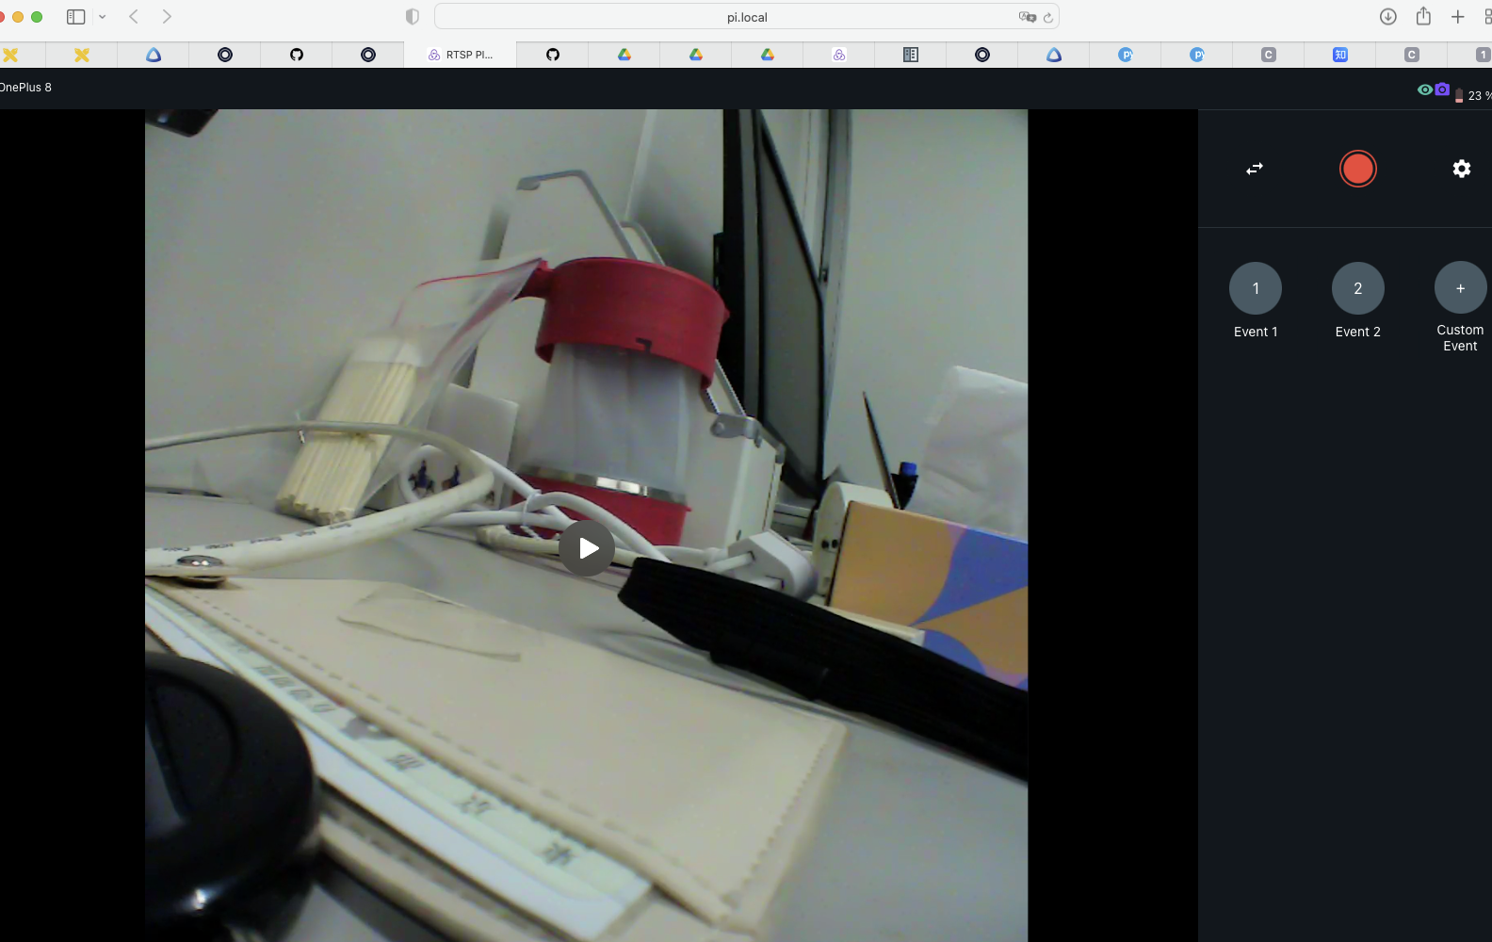1492x942 pixels.
Task: Click the purple camera icon
Action: [x=1442, y=89]
